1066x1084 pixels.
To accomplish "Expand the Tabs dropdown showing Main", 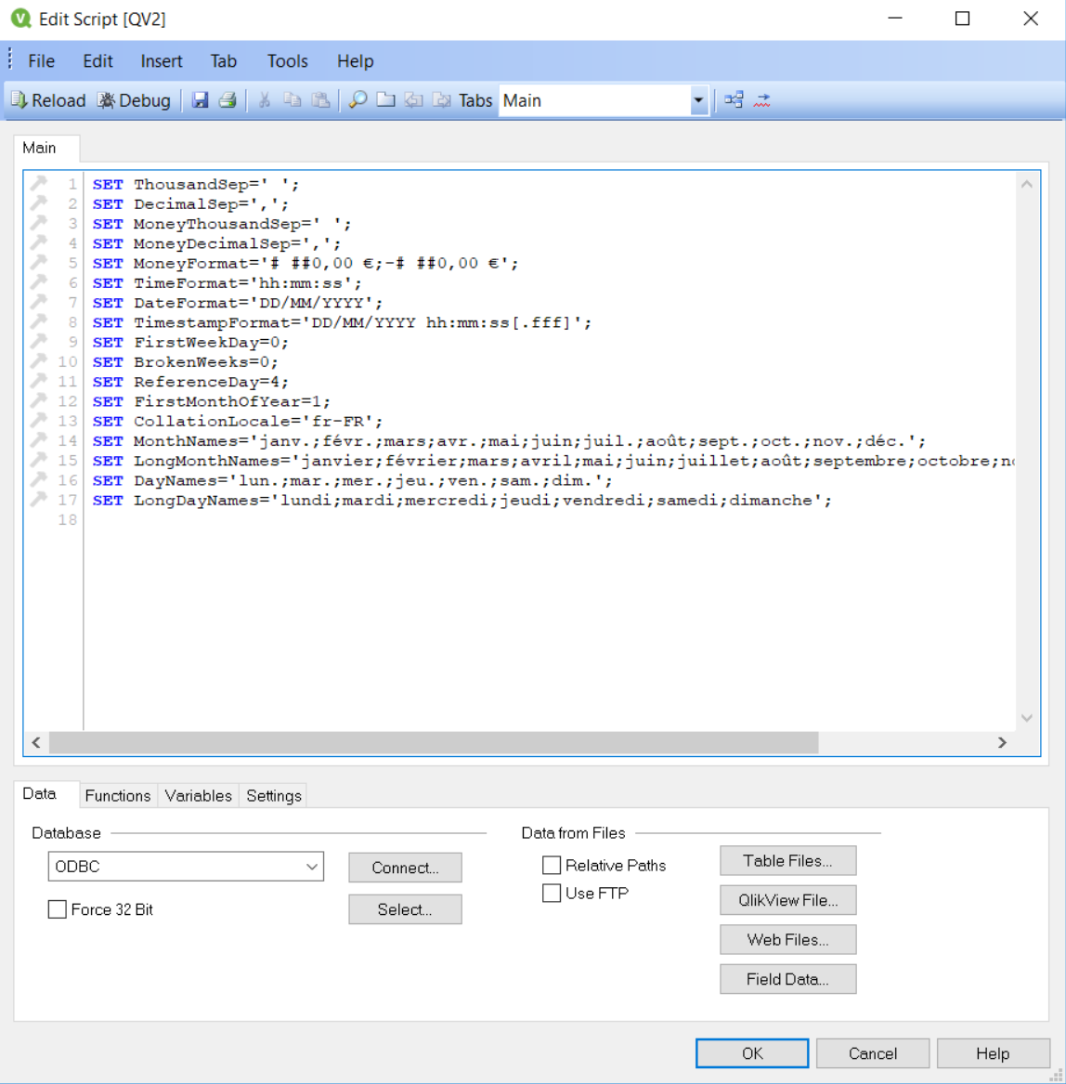I will tap(699, 101).
